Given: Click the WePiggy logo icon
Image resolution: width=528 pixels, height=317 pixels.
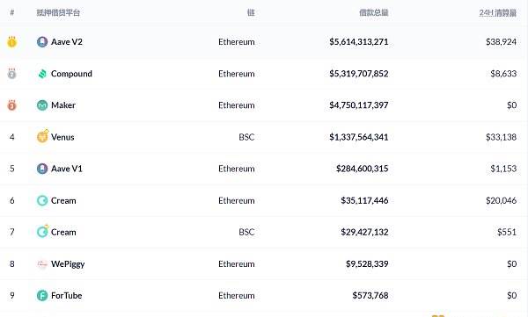Looking at the screenshot, I should (x=42, y=264).
